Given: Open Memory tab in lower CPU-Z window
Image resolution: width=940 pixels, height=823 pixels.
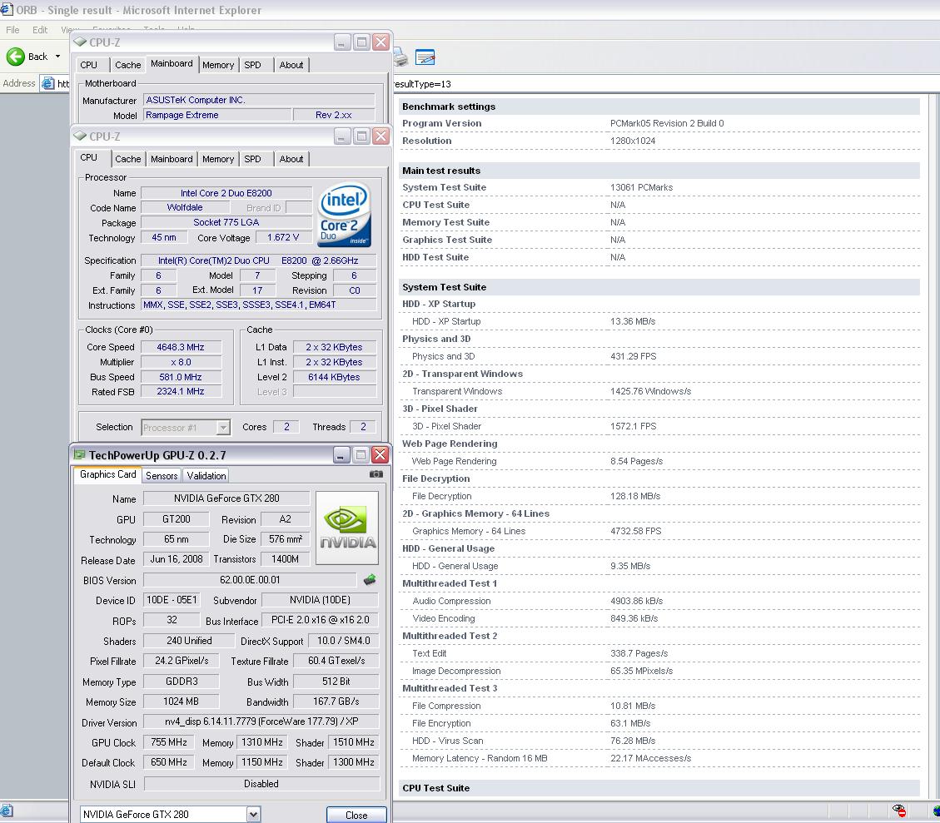Looking at the screenshot, I should [x=218, y=159].
